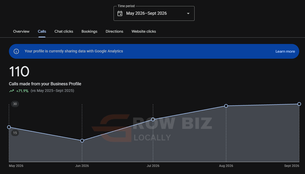305x174 pixels.
Task: Click the 15 y-axis label badge
Action: click(15, 133)
